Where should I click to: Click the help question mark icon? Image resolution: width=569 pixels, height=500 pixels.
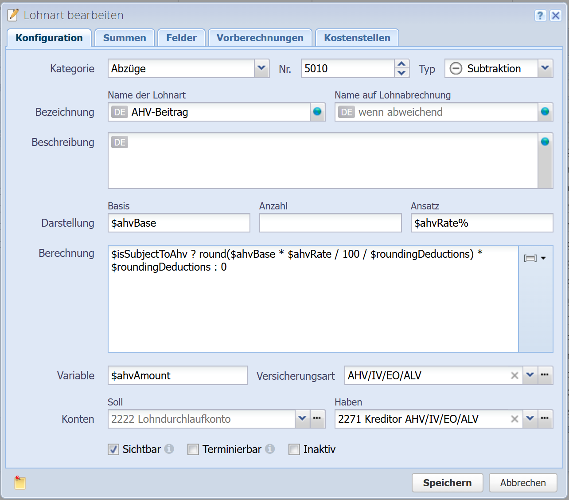click(x=540, y=16)
